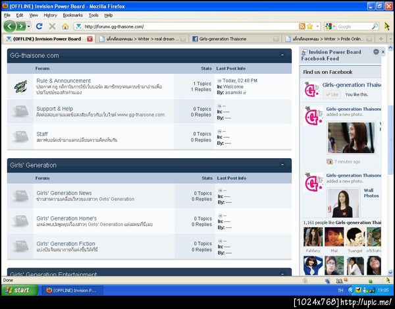Click the Girls' Generation News forum icon
The width and height of the screenshot is (395, 309).
pyautogui.click(x=20, y=196)
